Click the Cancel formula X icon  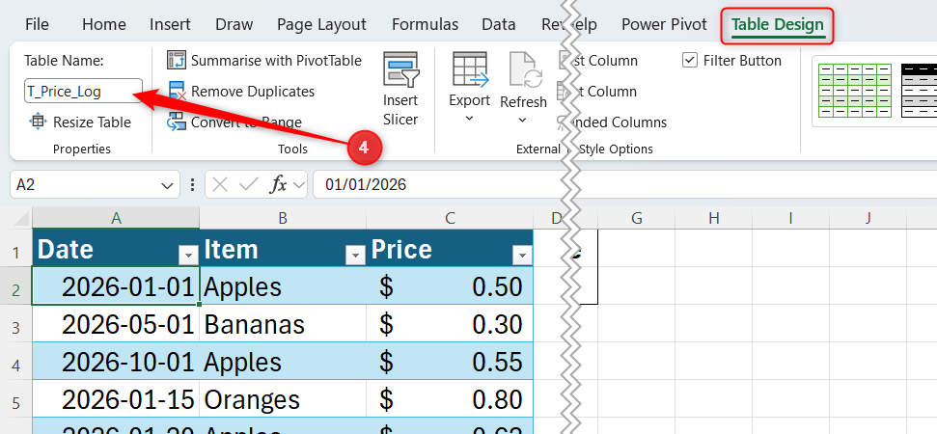tap(220, 184)
